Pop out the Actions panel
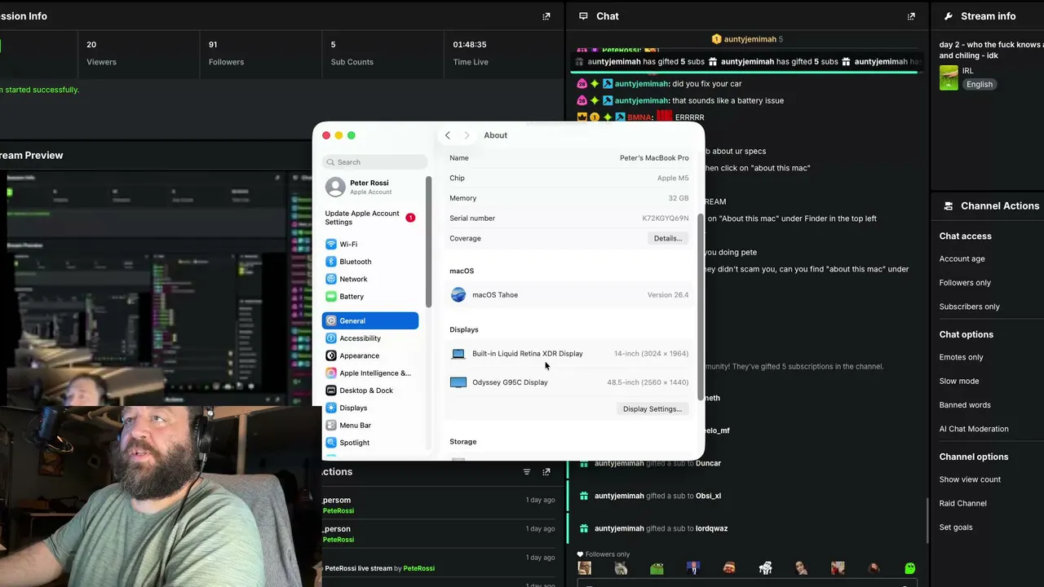This screenshot has width=1044, height=587. [546, 472]
